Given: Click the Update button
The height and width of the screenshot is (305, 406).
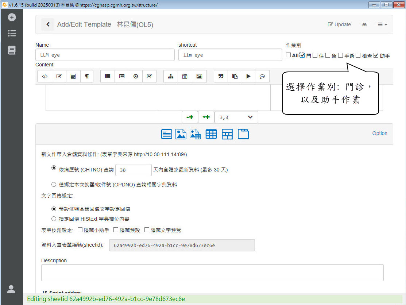Looking at the screenshot, I should [339, 24].
